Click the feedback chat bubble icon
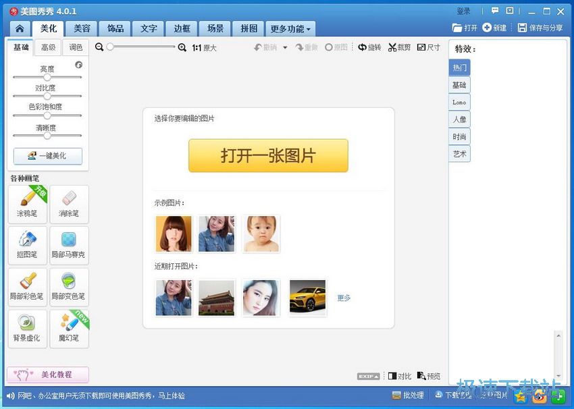This screenshot has width=574, height=409. coord(495,11)
